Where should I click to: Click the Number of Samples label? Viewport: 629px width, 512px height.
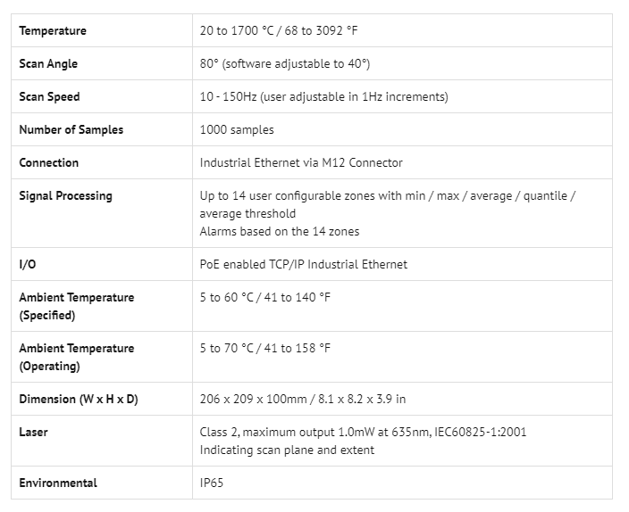pyautogui.click(x=71, y=130)
